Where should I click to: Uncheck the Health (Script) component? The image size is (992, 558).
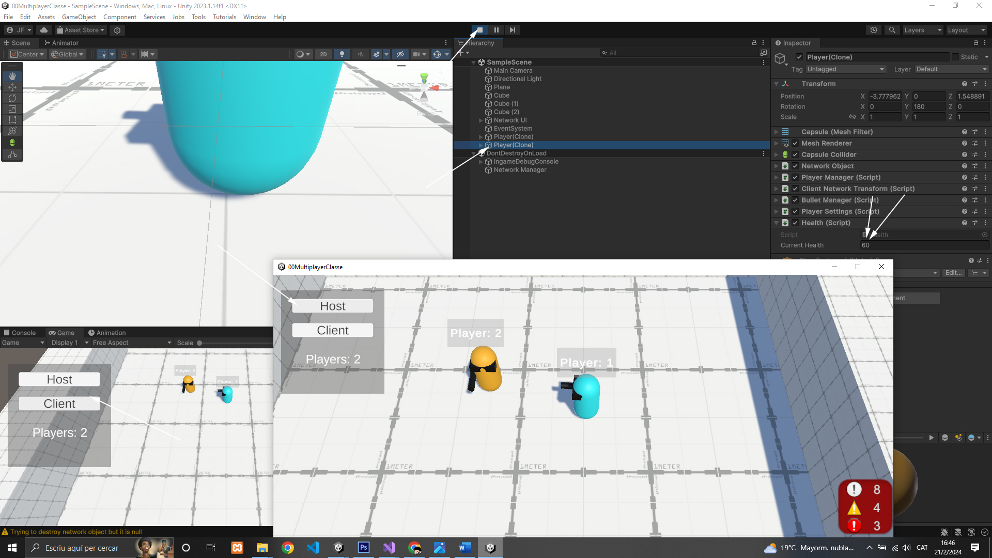pyautogui.click(x=795, y=223)
